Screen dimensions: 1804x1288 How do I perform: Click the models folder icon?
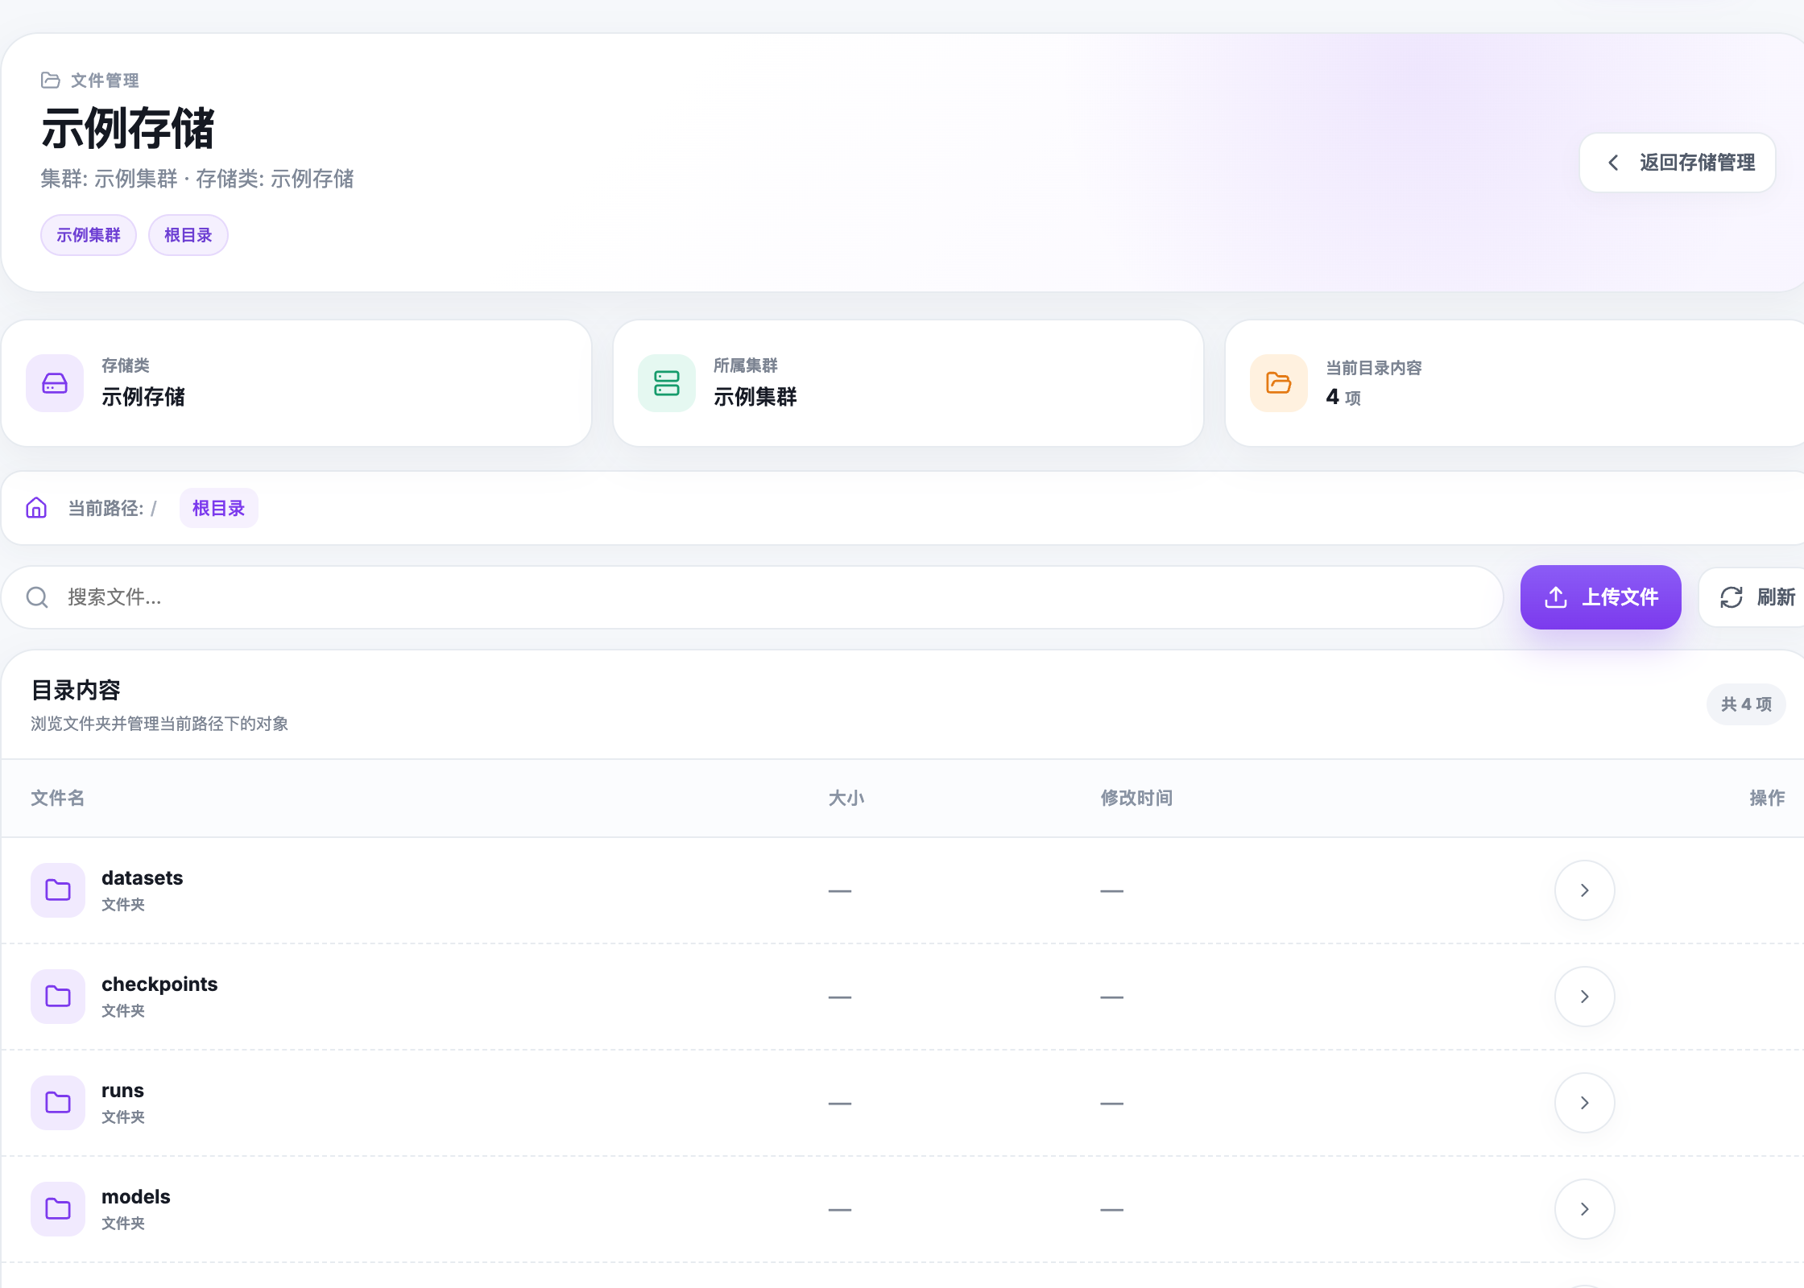[58, 1209]
